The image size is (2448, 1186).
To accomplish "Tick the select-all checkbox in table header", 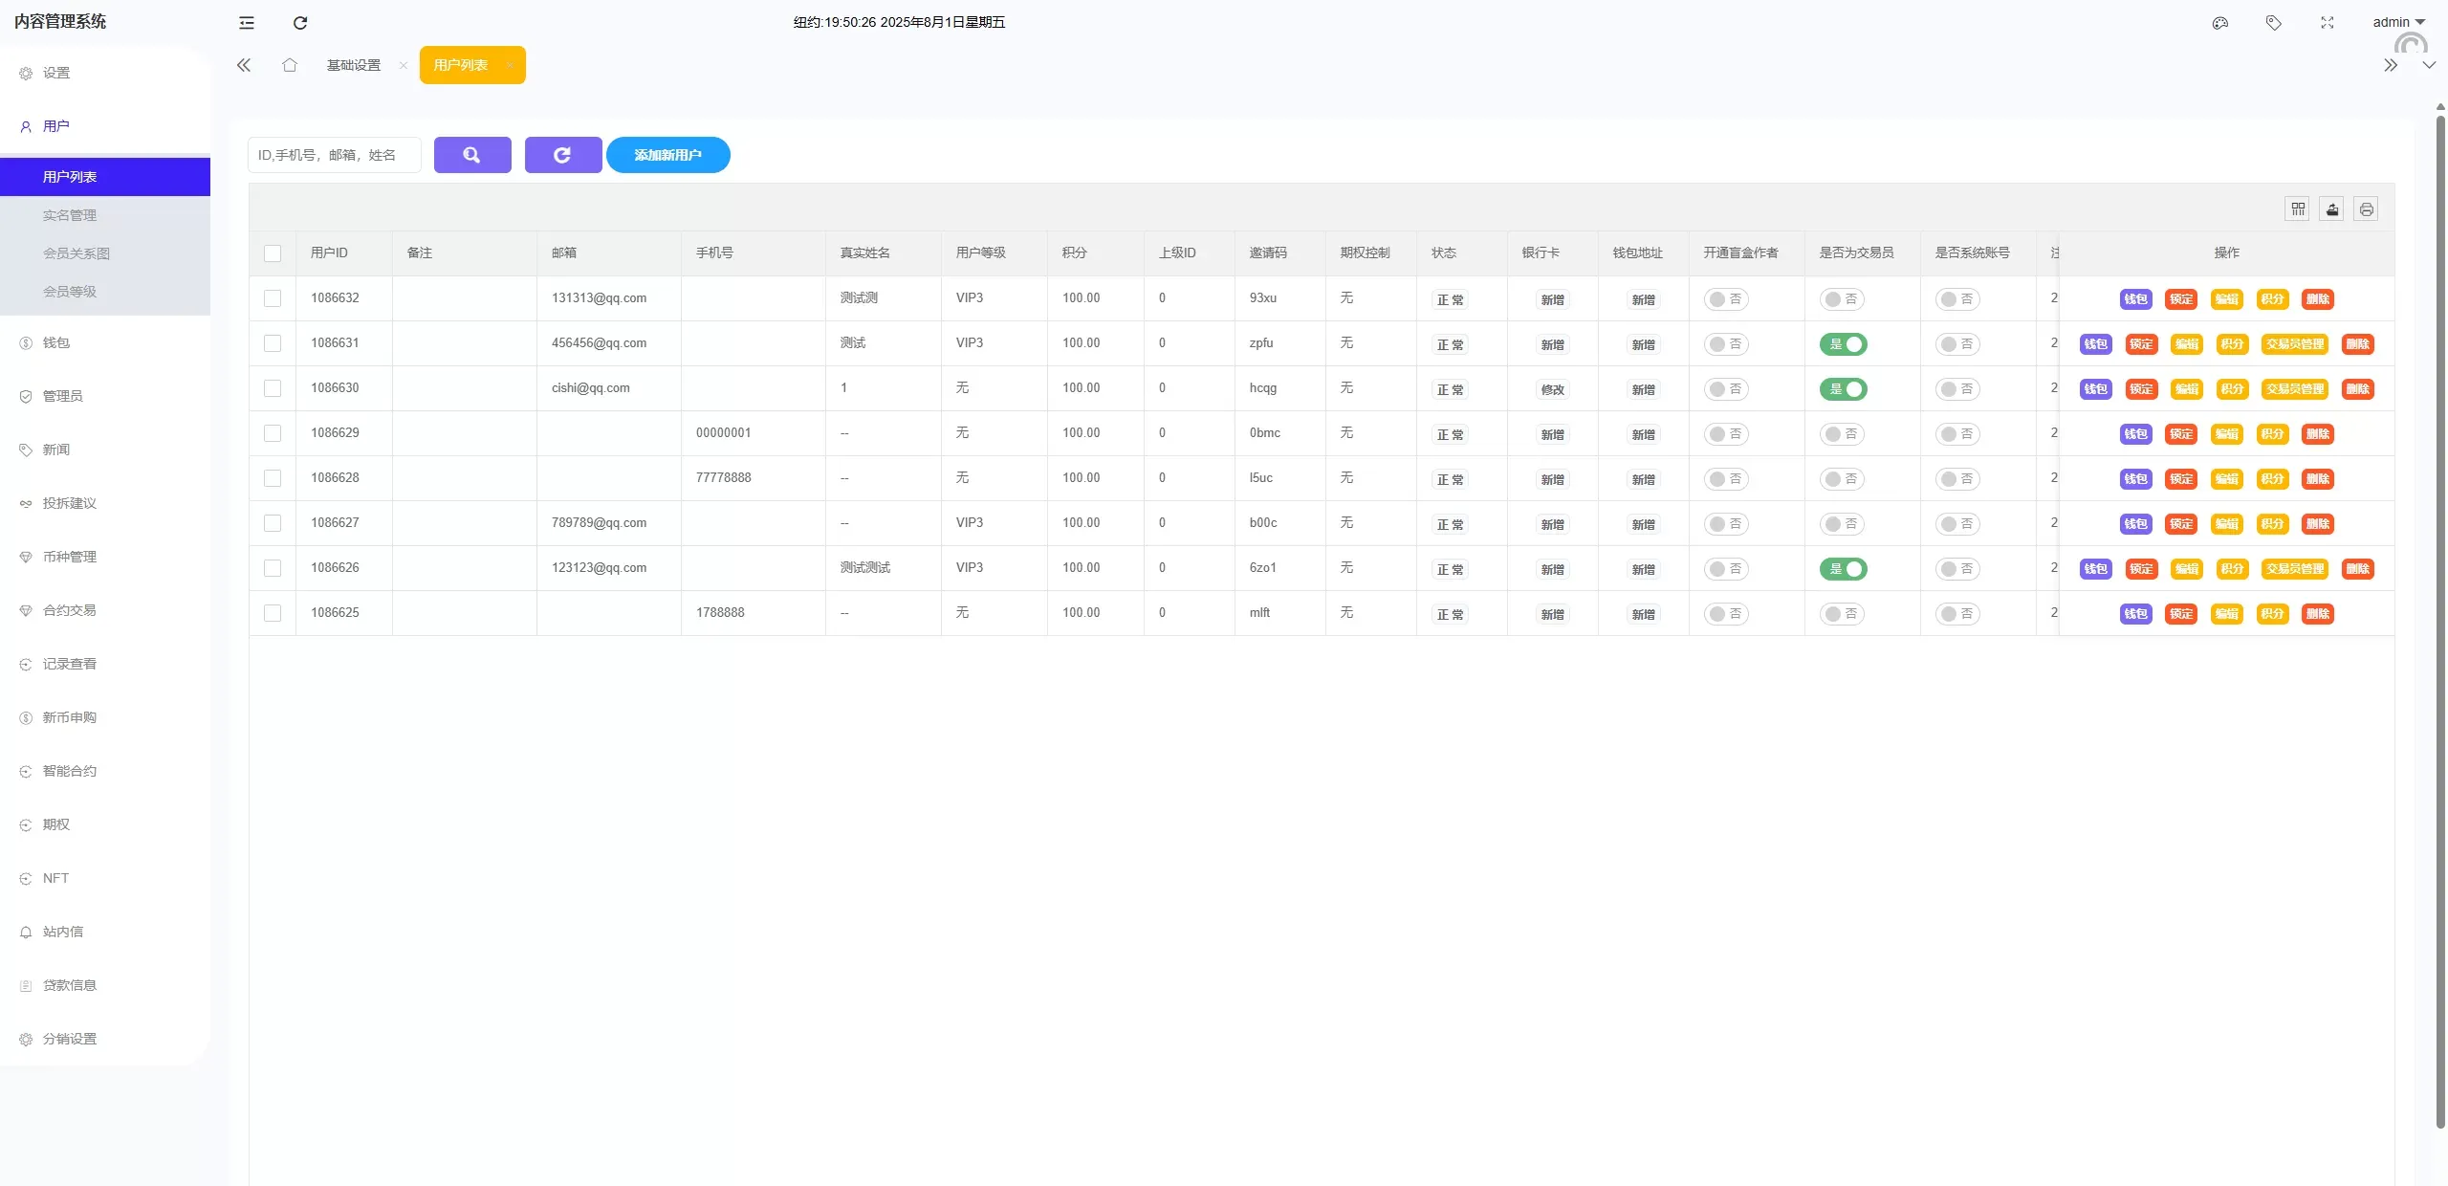I will click(x=273, y=253).
